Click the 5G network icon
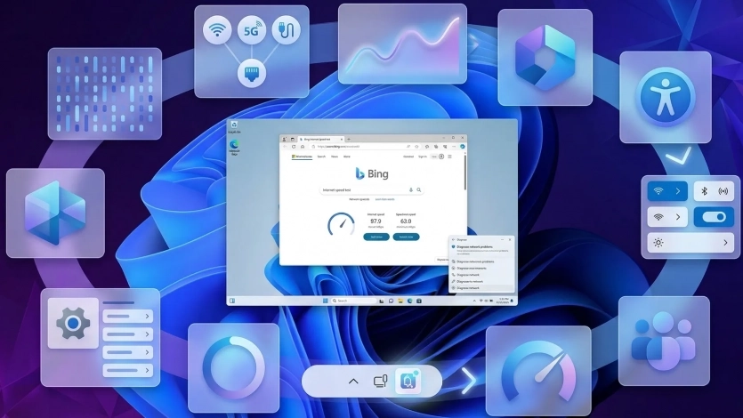 point(251,30)
